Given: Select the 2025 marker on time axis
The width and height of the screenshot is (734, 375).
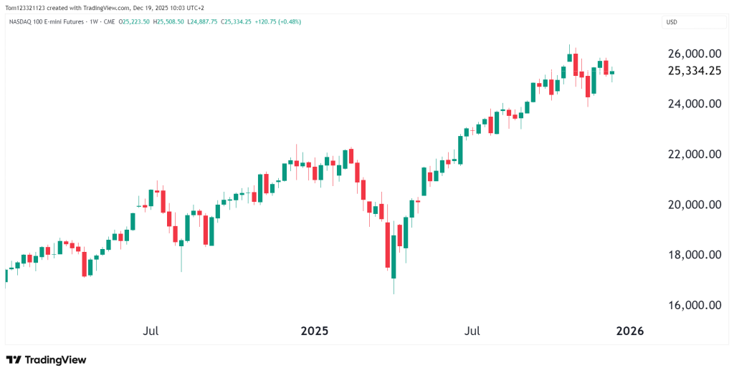Looking at the screenshot, I should tap(314, 331).
